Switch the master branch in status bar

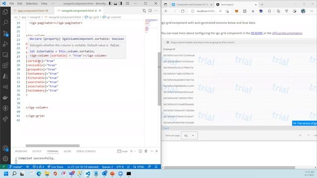click(x=16, y=167)
